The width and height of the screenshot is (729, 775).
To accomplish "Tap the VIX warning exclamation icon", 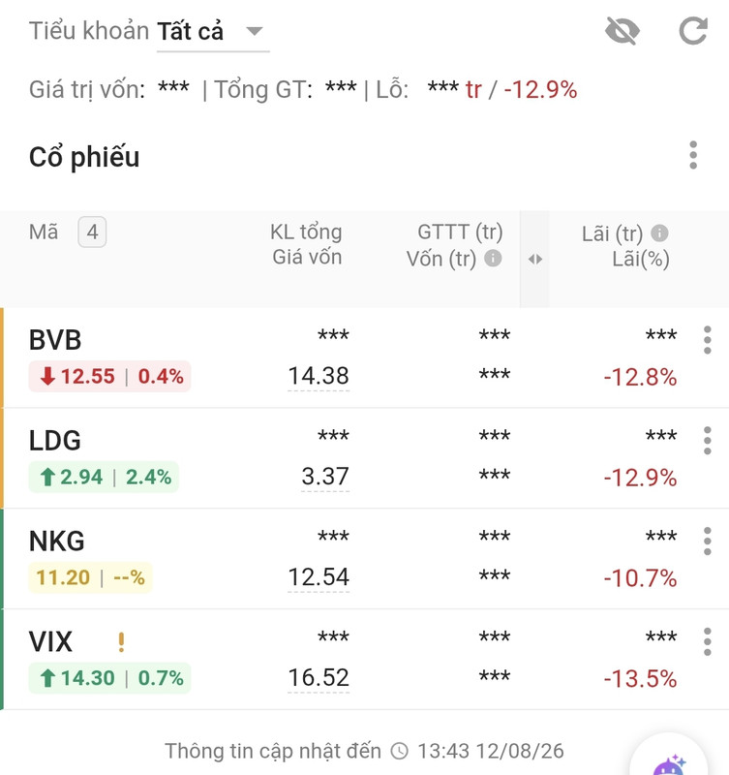I will point(121,642).
